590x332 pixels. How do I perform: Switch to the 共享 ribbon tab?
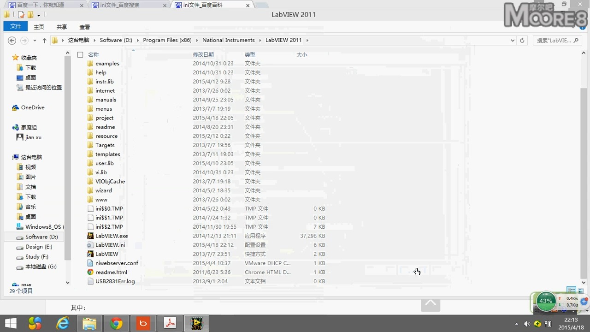coord(62,27)
